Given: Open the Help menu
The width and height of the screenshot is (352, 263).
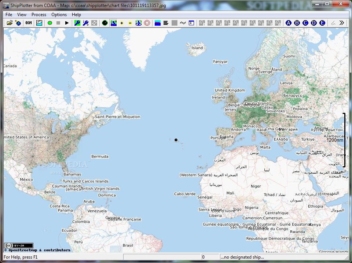Looking at the screenshot, I should click(76, 15).
